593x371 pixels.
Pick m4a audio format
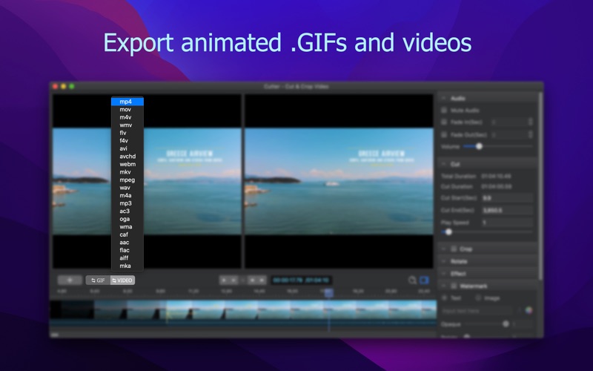pyautogui.click(x=127, y=195)
